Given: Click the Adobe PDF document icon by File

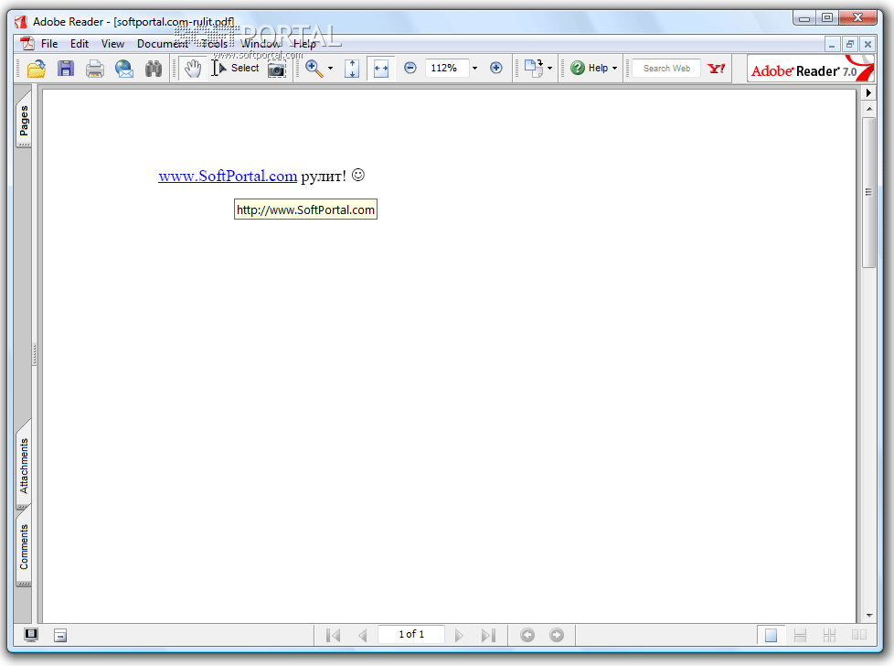Looking at the screenshot, I should [x=27, y=43].
